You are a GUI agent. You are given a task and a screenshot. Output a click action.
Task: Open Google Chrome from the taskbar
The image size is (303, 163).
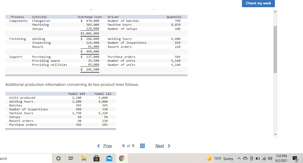coord(122,158)
